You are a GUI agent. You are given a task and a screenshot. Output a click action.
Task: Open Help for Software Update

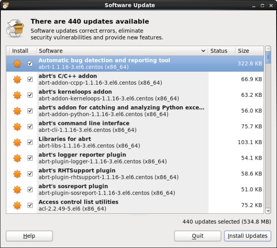(29, 236)
